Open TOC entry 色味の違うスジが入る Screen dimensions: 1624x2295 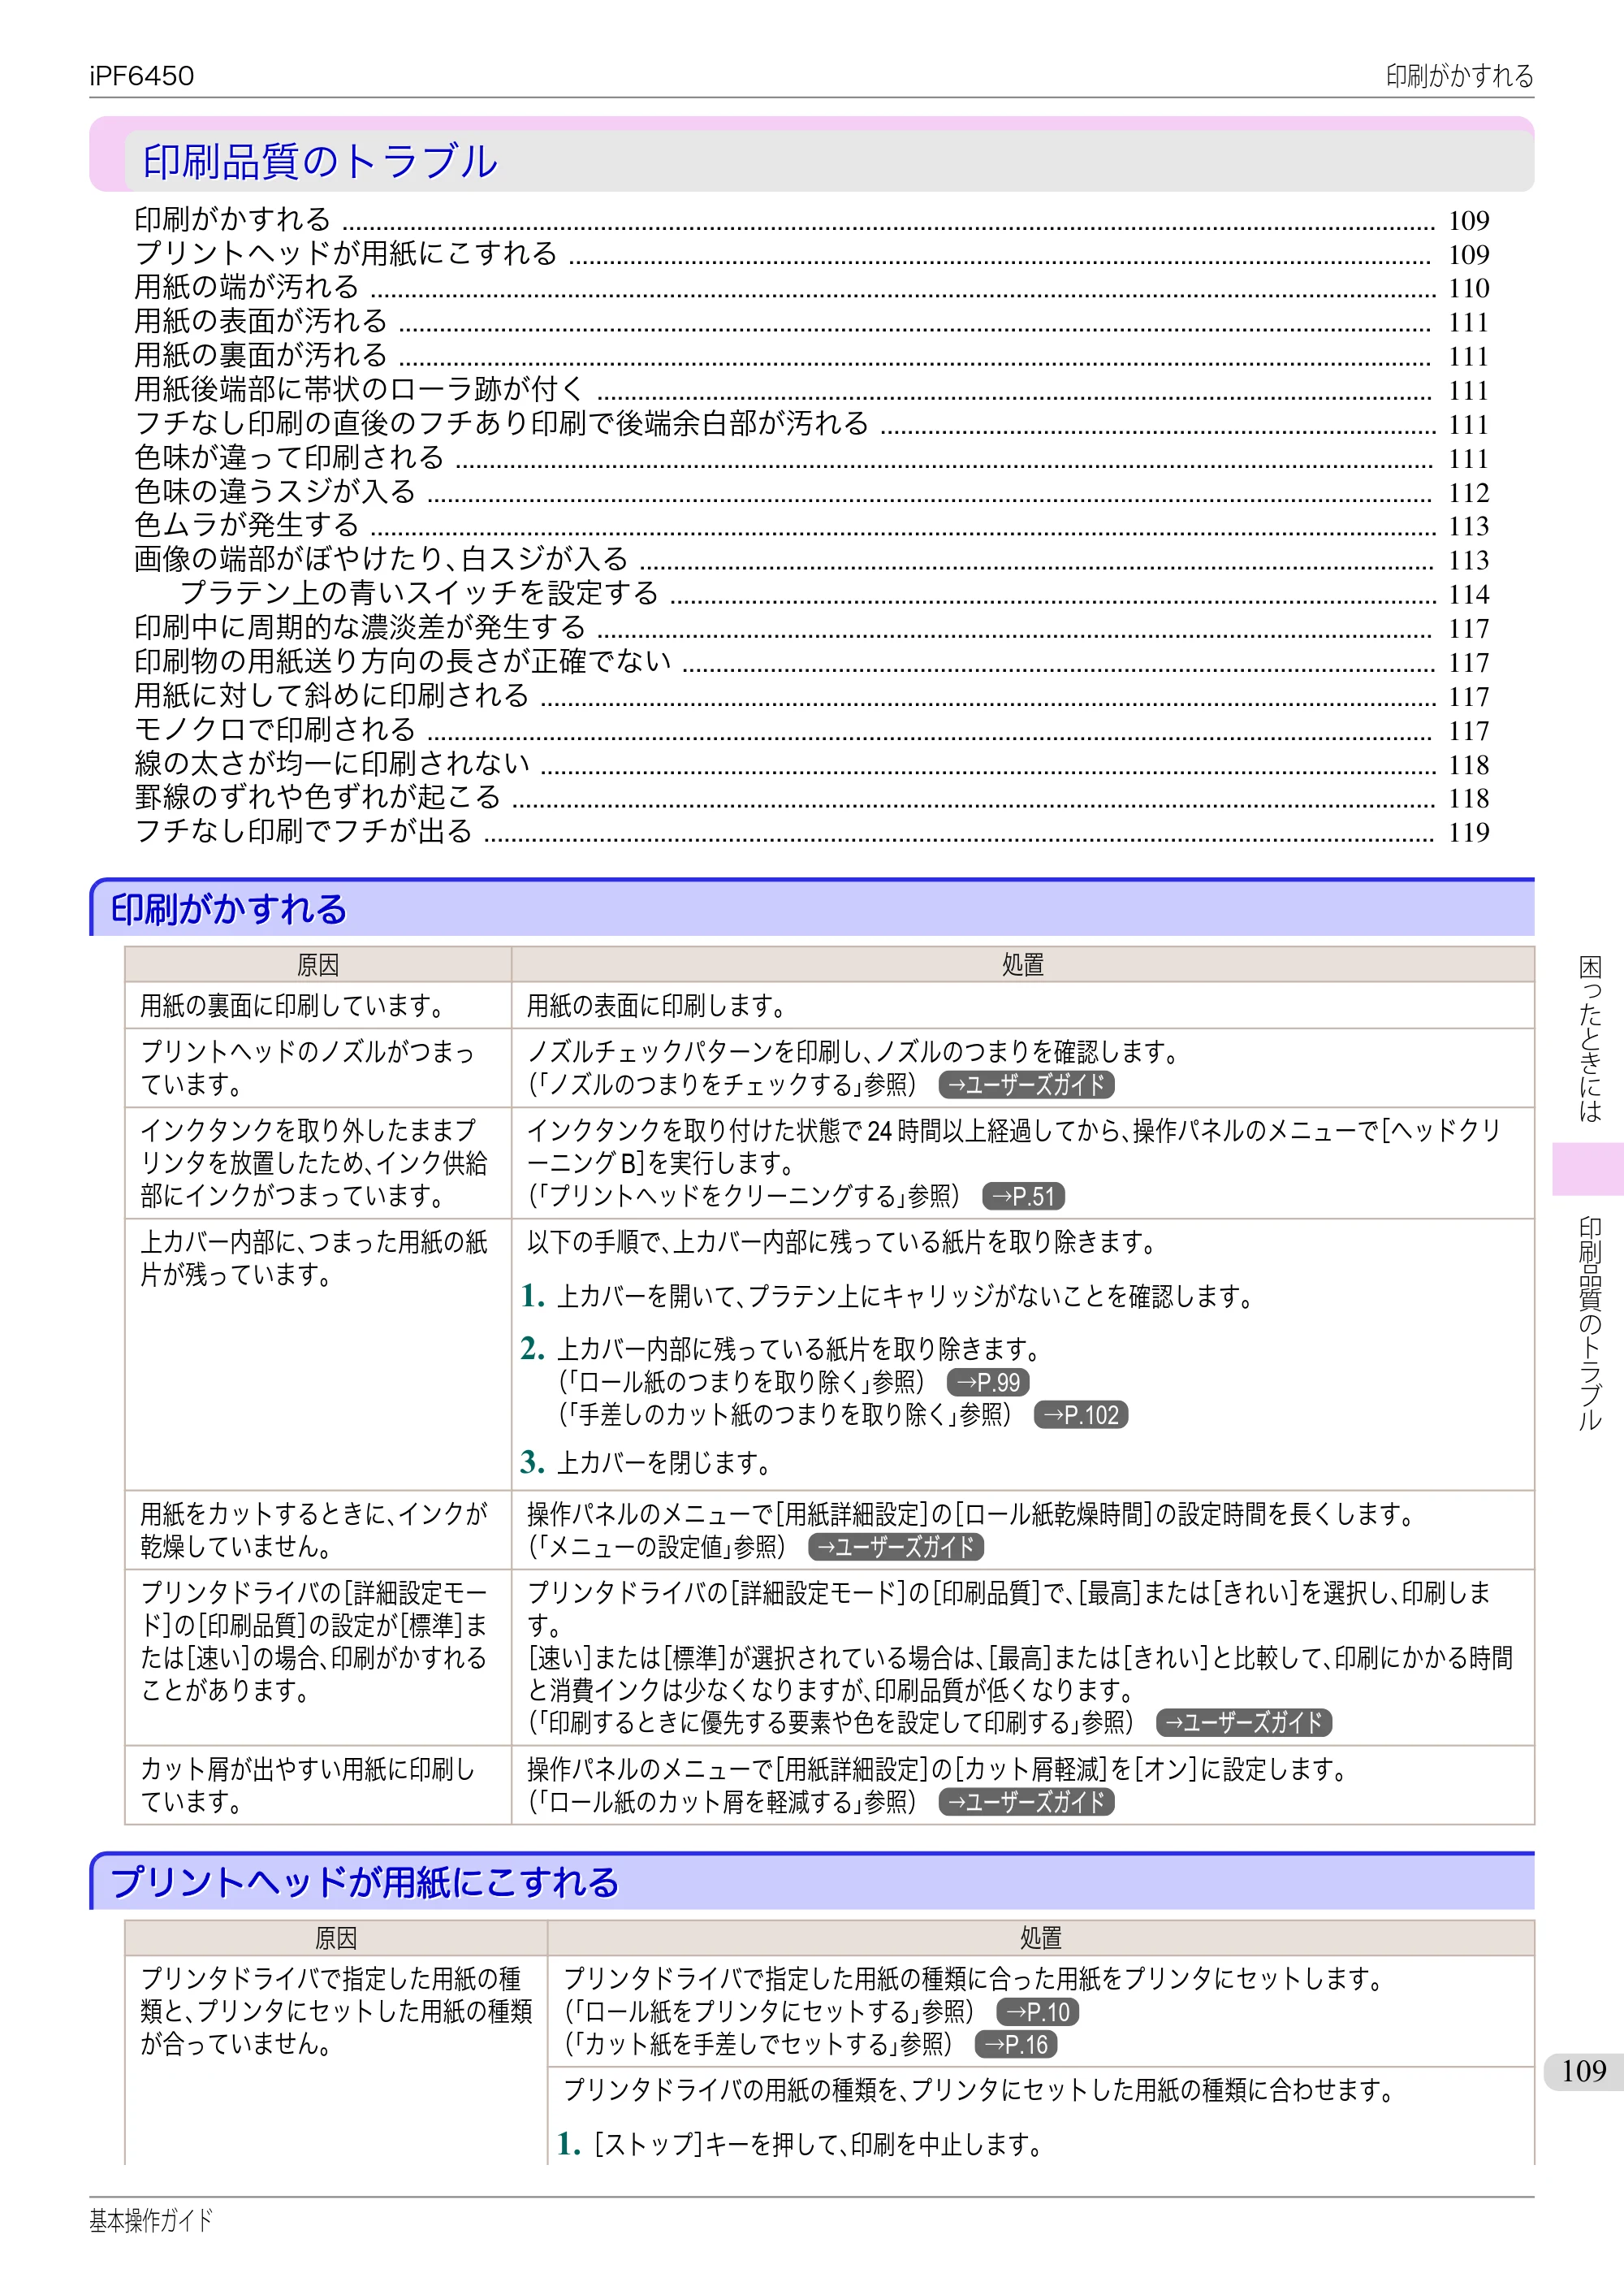(x=812, y=491)
